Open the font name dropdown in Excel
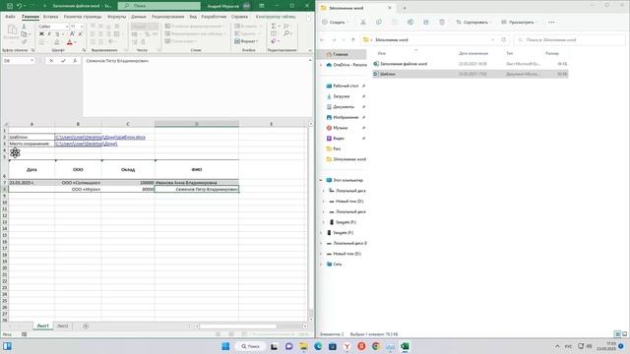 click(67, 27)
